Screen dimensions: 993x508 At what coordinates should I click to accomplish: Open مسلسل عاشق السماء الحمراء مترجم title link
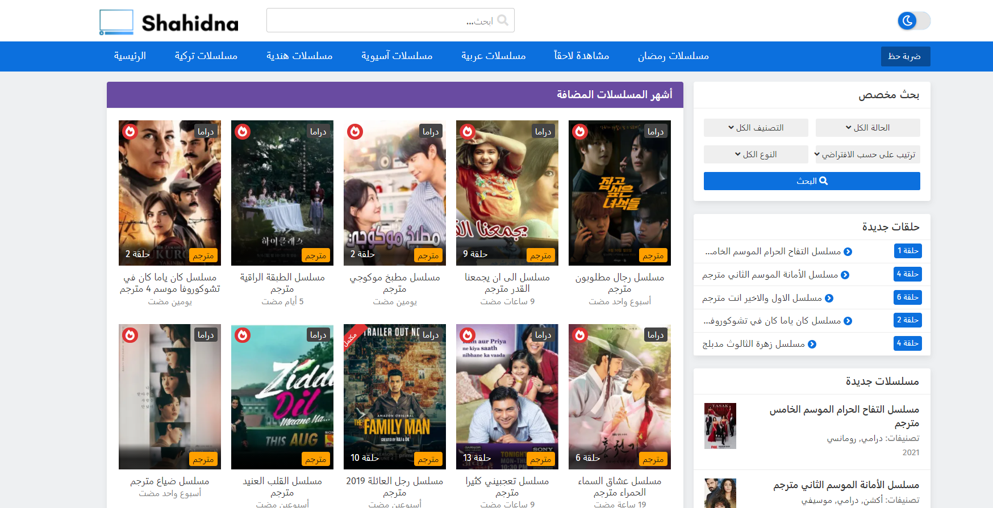pos(620,487)
